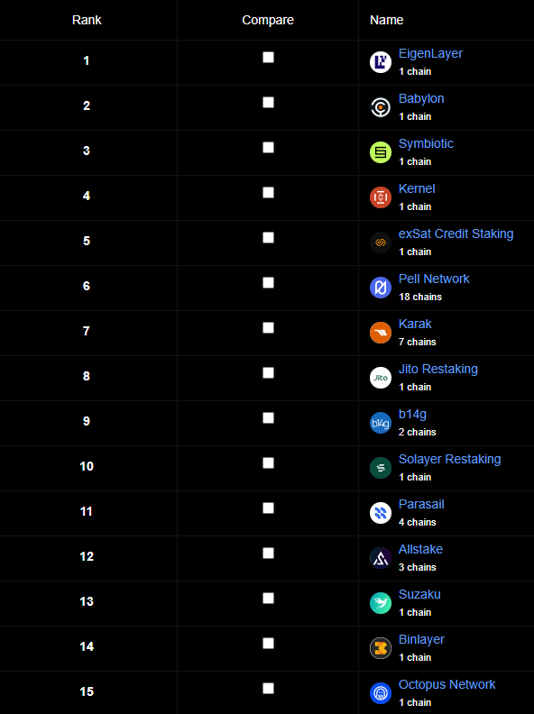
Task: Click the blue b14g logo icon
Action: click(381, 423)
